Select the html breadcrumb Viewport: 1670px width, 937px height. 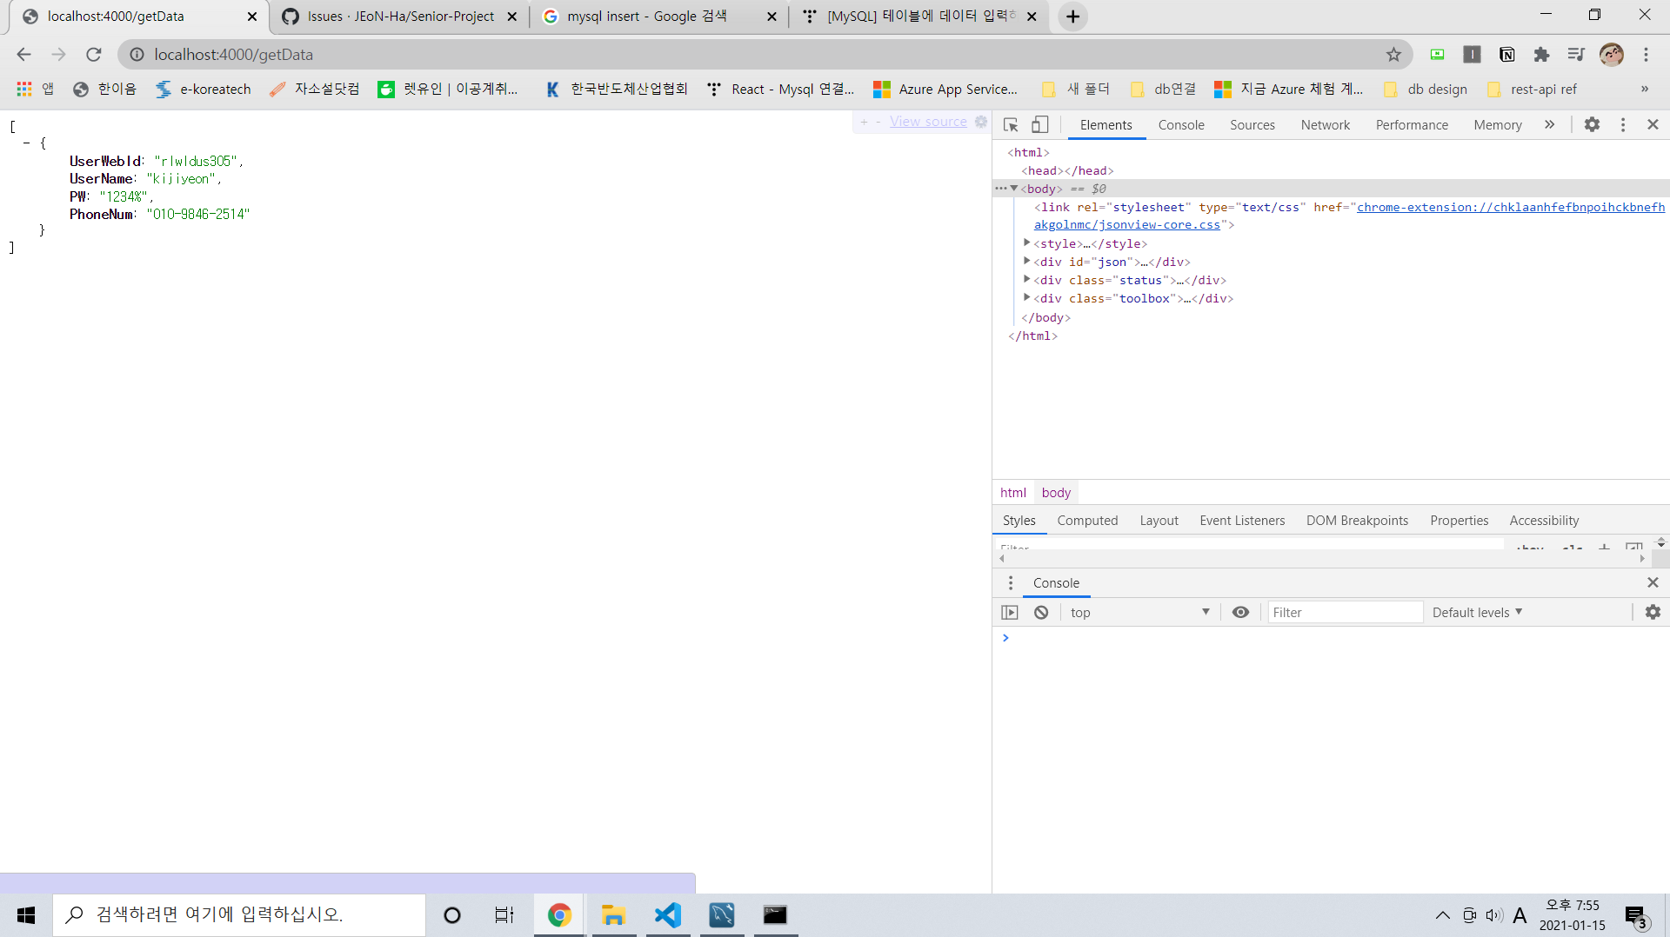(1013, 493)
